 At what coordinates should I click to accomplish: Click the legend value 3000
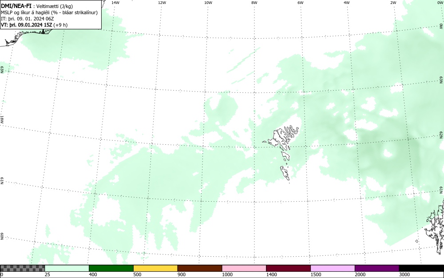[404, 274]
